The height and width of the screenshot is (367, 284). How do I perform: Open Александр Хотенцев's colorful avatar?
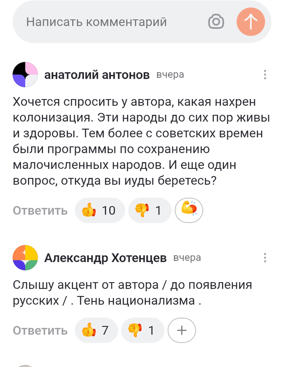point(25,258)
